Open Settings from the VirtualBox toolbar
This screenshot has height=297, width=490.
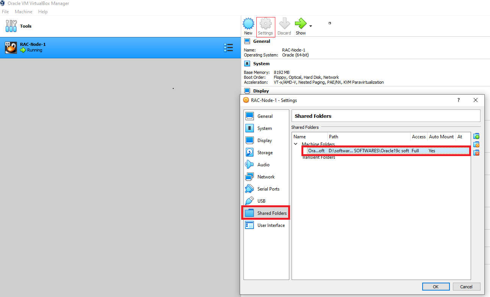click(265, 26)
